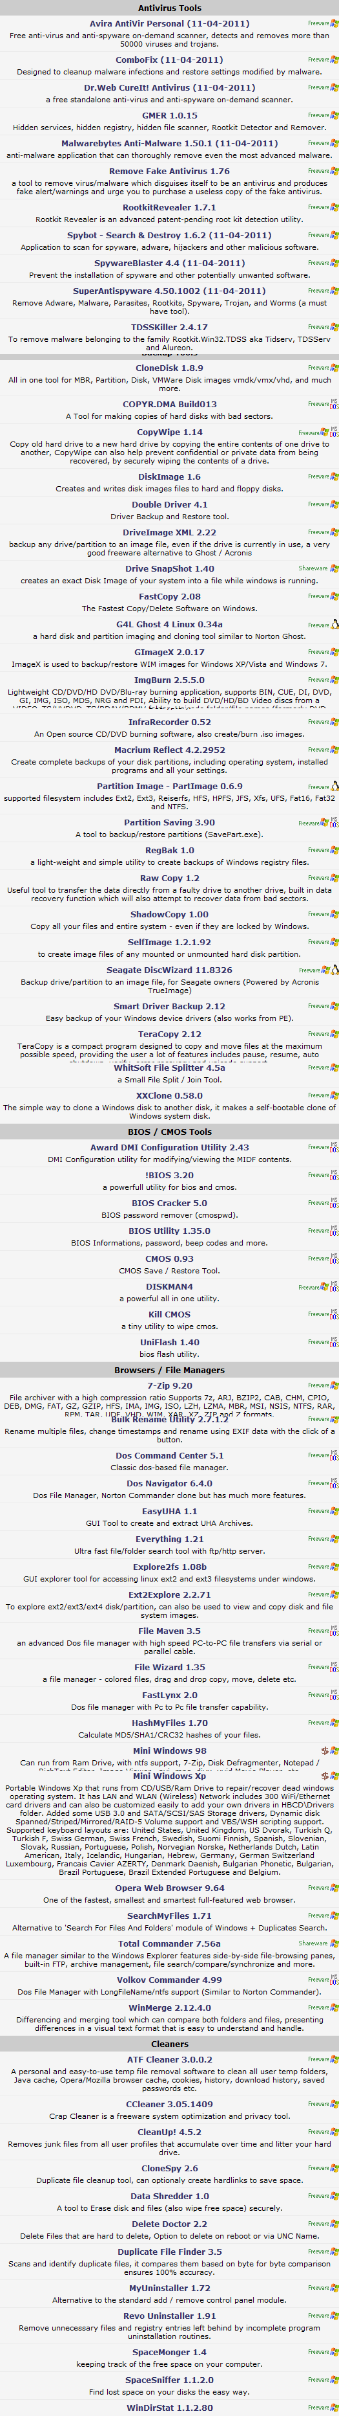The height and width of the screenshot is (2416, 339).
Task: Click the ShadowCopy 1.00 title
Action: pos(169,915)
